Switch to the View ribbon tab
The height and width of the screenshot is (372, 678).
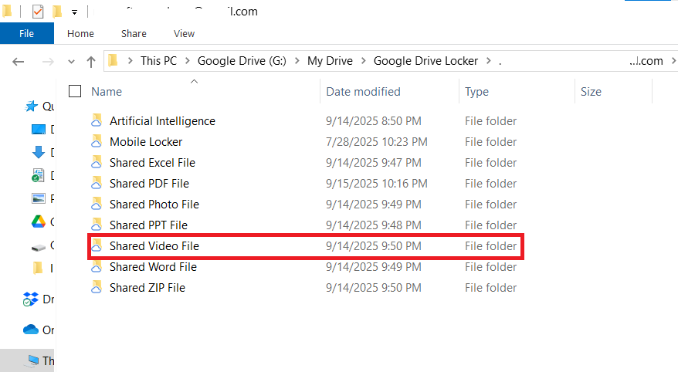[184, 33]
